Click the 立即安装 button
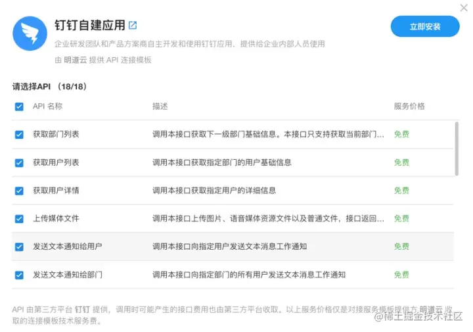The width and height of the screenshot is (473, 332). click(x=425, y=26)
